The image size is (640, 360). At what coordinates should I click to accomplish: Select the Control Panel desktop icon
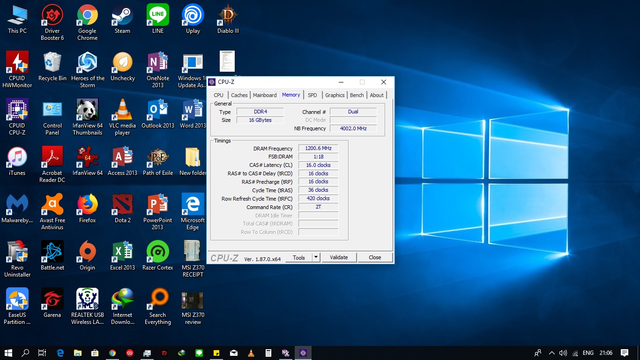(x=52, y=117)
